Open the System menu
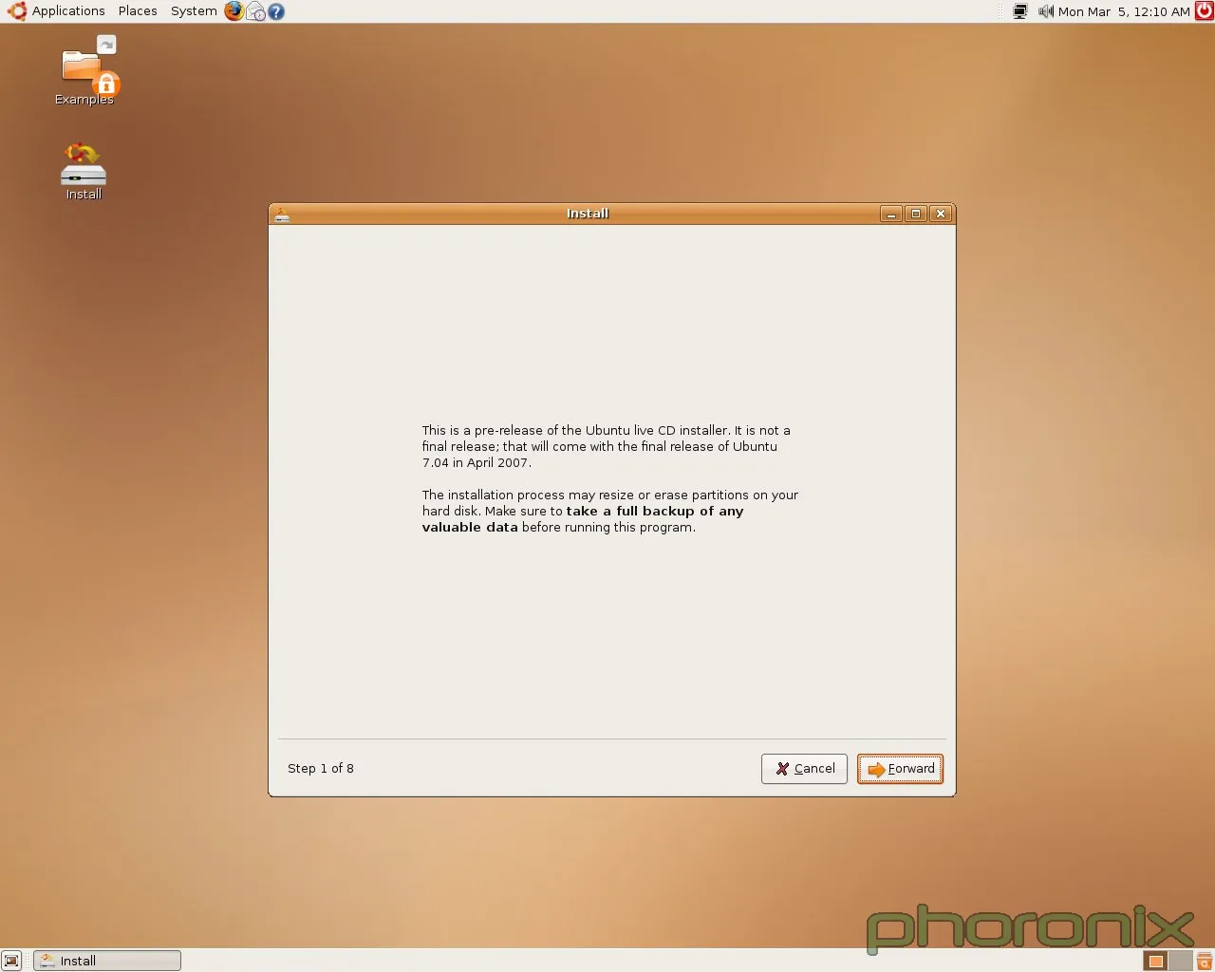 coord(194,11)
